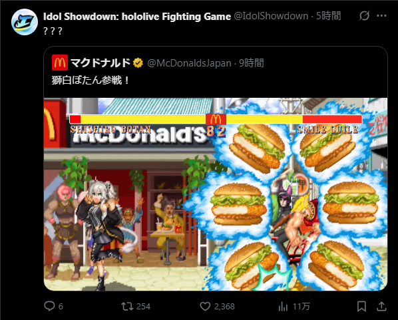
Task: Click the reply speech bubble icon
Action: [49, 306]
